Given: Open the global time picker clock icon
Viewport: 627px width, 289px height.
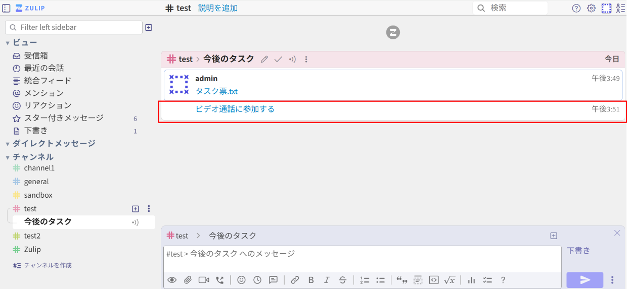Looking at the screenshot, I should (257, 280).
